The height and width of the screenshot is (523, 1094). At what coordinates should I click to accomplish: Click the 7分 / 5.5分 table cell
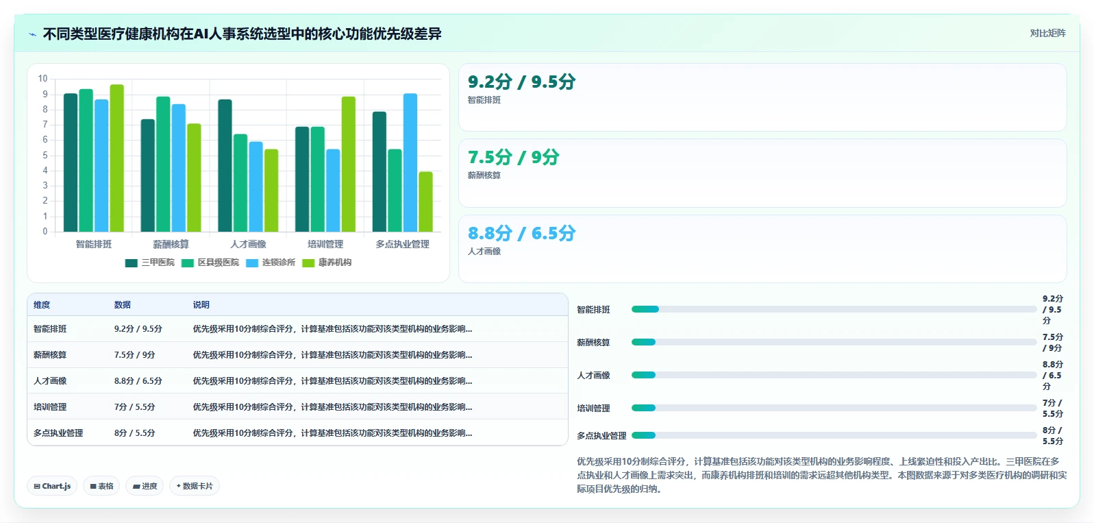(135, 407)
